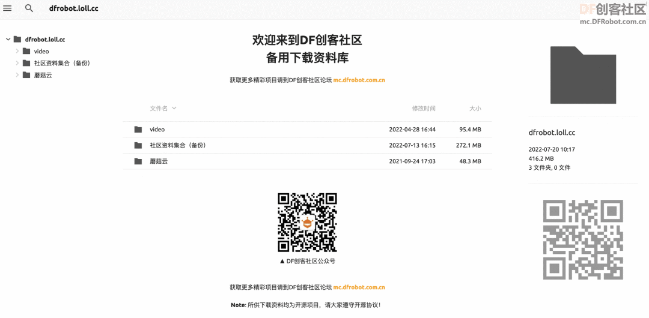Image resolution: width=649 pixels, height=318 pixels.
Task: Select 蘑菇云 folder icon in sidebar
Action: [26, 75]
